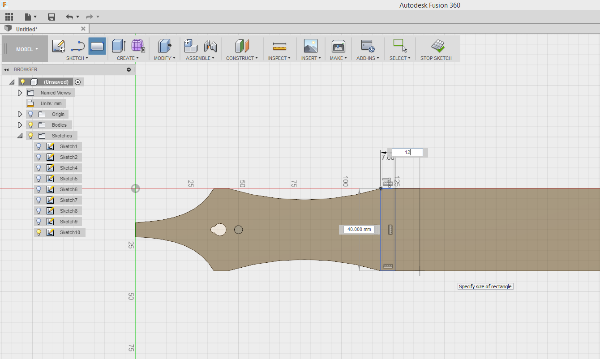Click the Scripts and Add-Ins icon
Screen dimensions: 600x359
click(368, 46)
